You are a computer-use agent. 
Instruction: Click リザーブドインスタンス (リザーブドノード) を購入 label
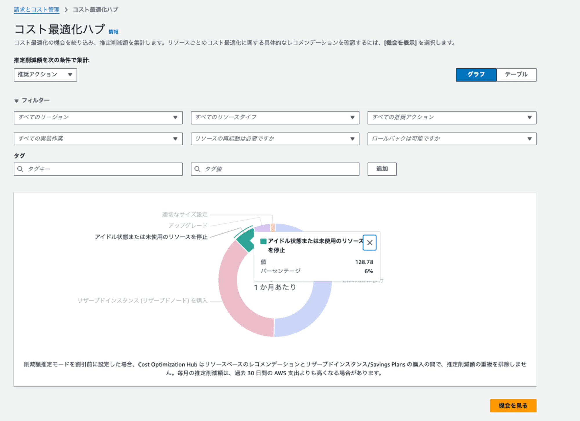click(142, 301)
